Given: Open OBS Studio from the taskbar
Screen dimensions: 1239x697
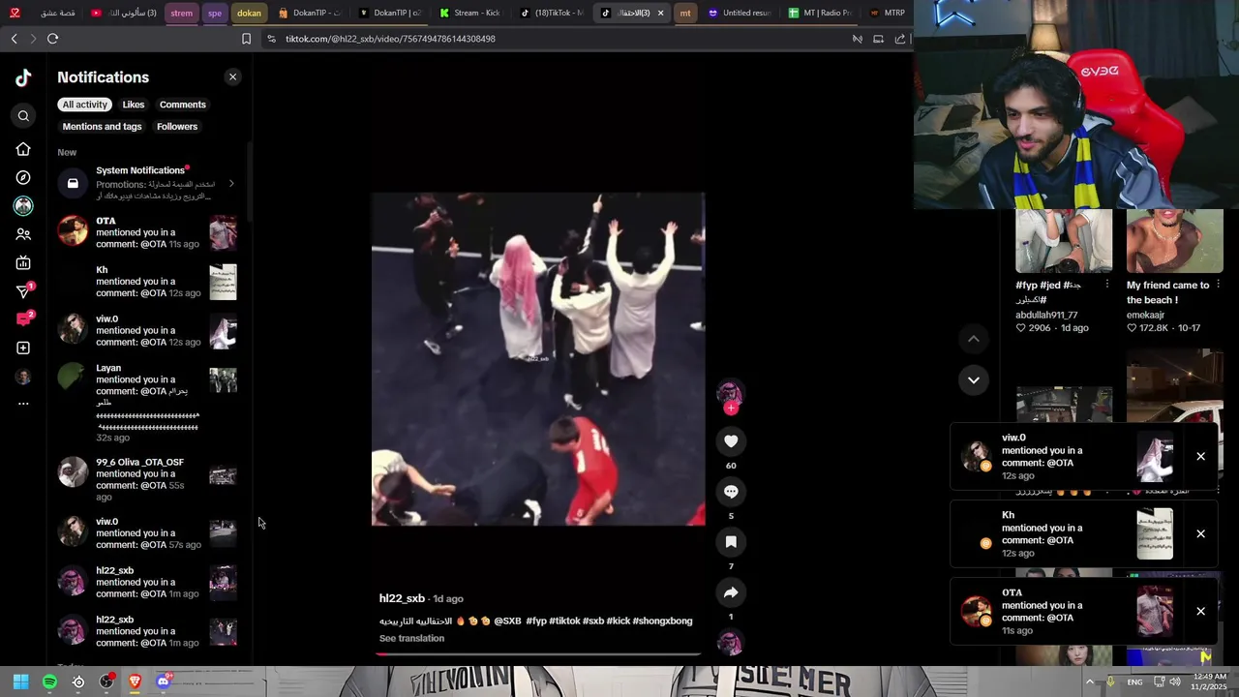Looking at the screenshot, I should point(106,682).
